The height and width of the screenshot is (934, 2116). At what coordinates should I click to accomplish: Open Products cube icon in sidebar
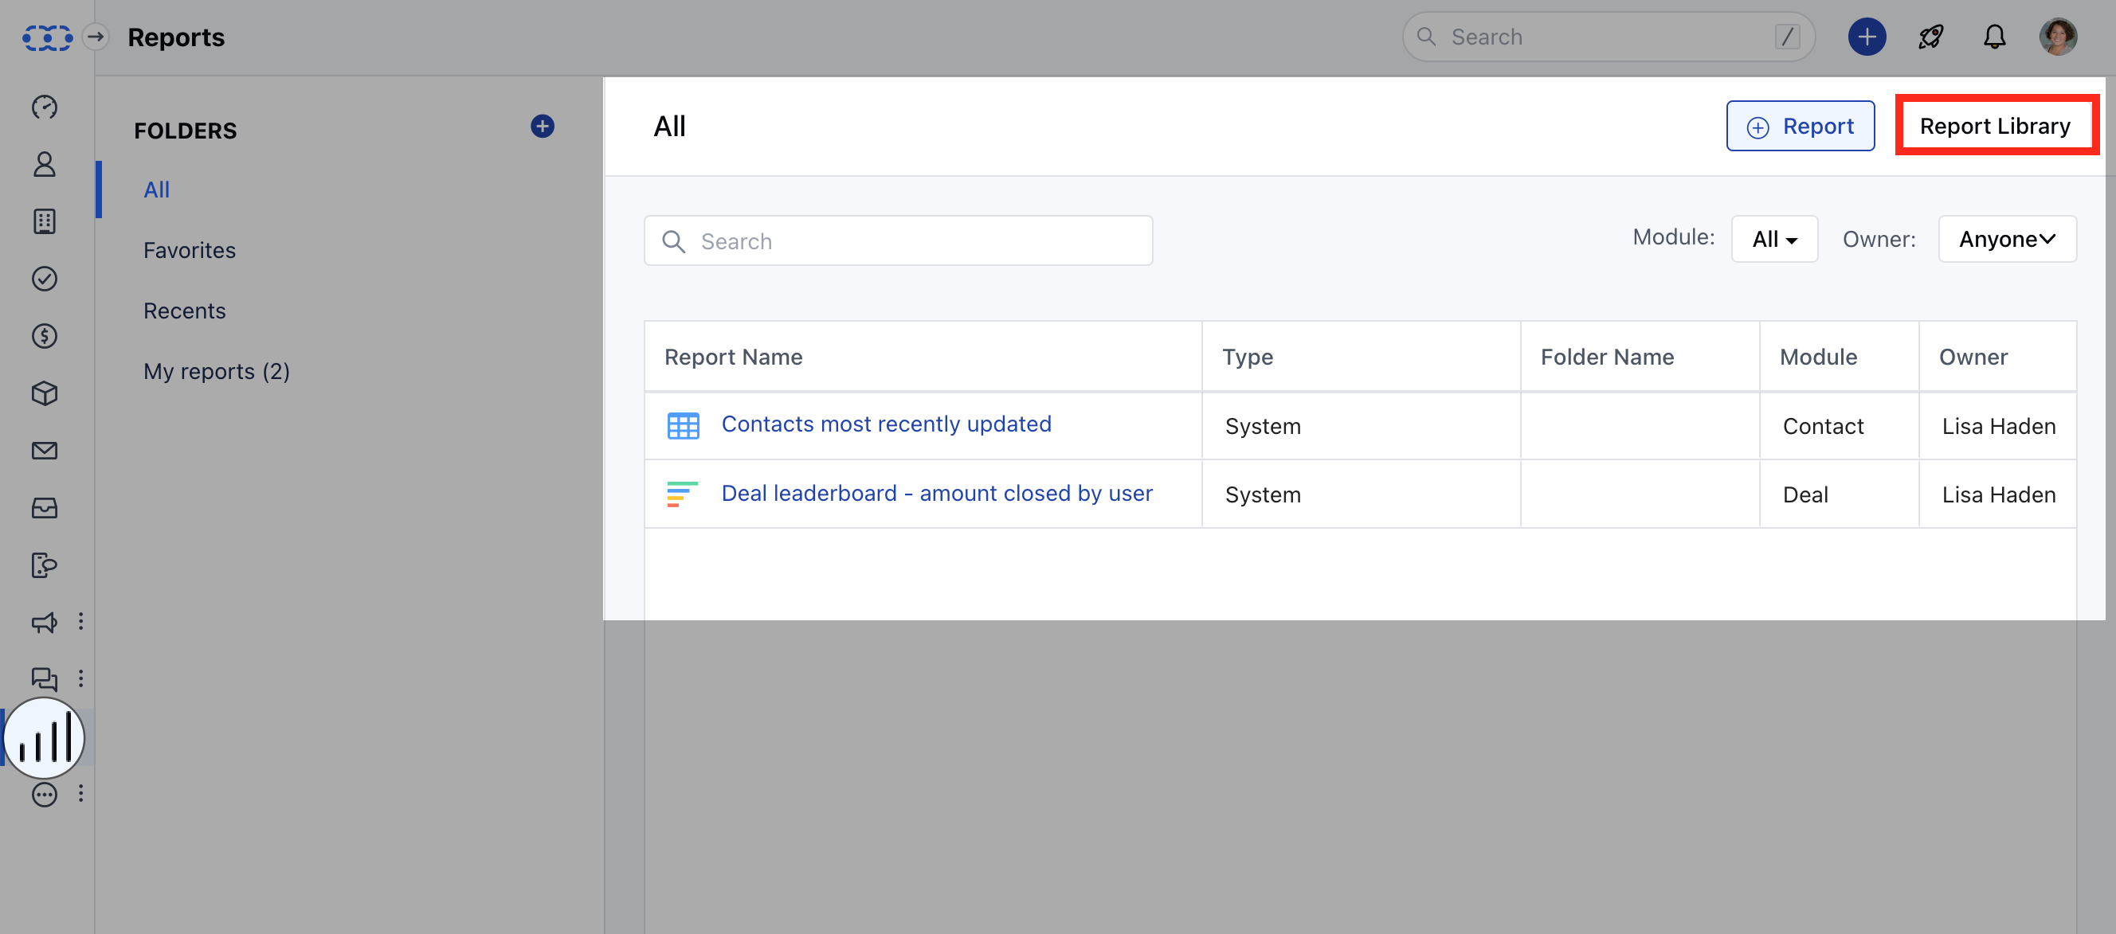pos(45,393)
